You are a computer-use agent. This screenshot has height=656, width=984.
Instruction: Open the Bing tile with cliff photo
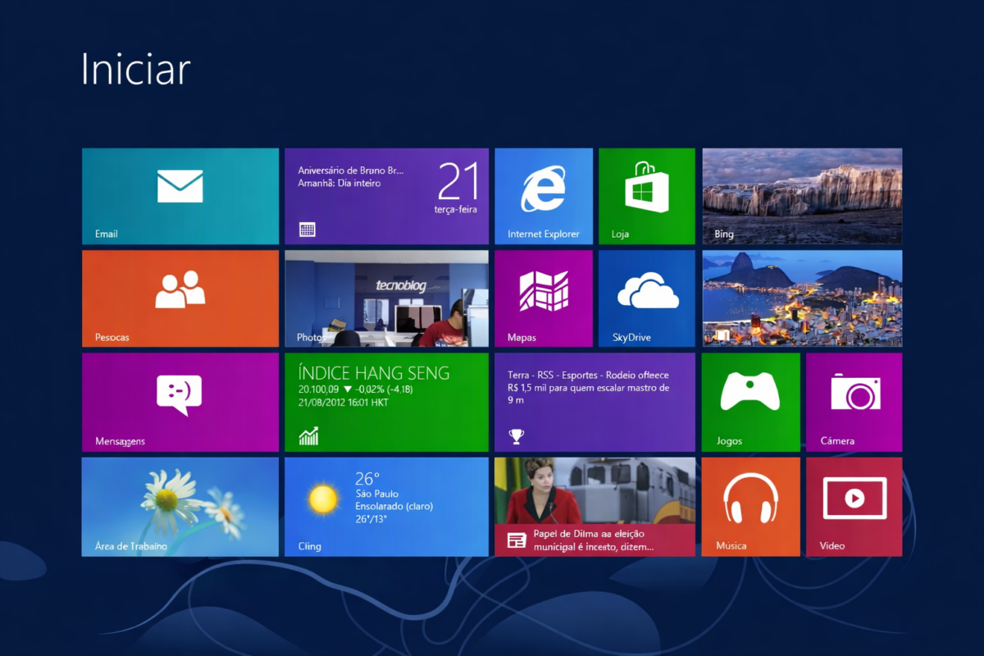802,196
